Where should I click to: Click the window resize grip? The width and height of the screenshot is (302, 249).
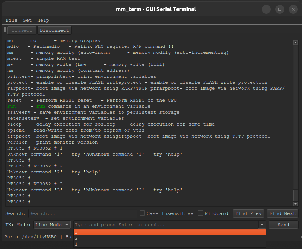300,239
